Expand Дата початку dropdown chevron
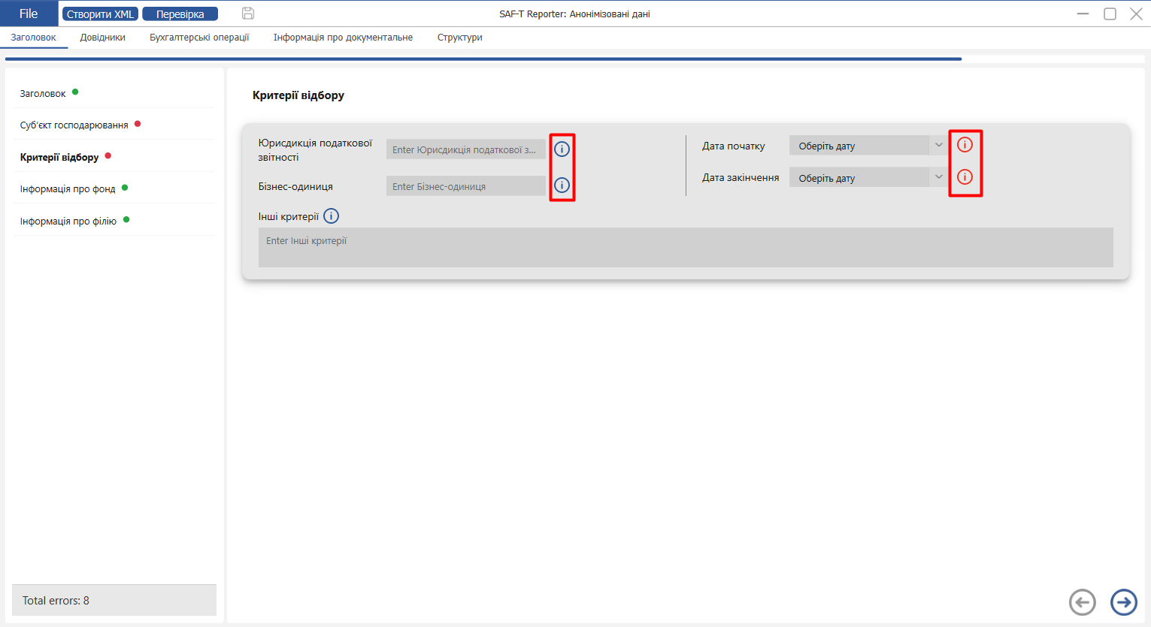Screen dimensions: 1151x627 [939, 146]
